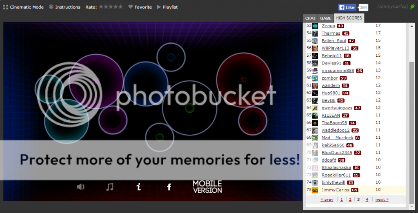Open zambor's profile link

click(329, 78)
